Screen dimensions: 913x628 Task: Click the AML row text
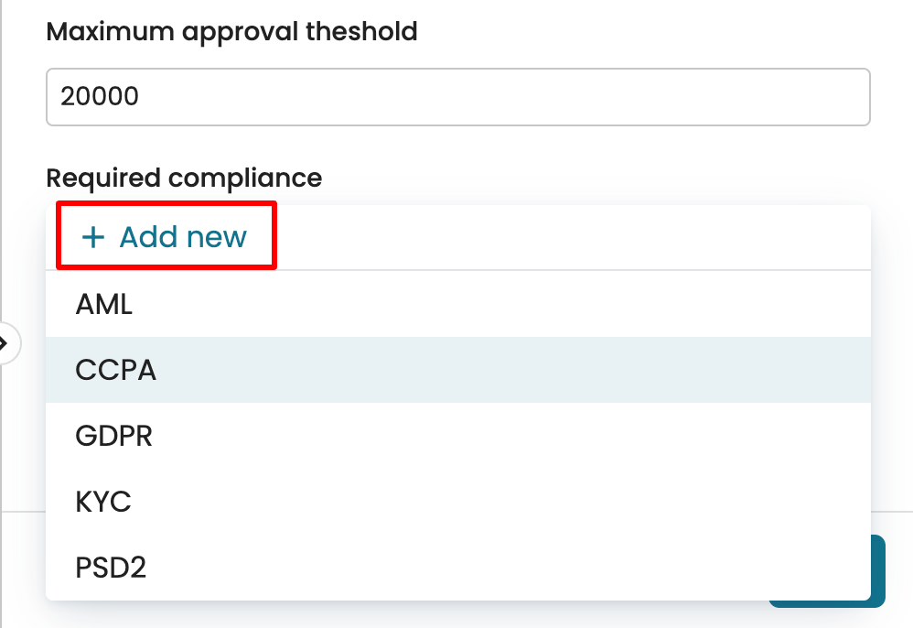click(104, 304)
